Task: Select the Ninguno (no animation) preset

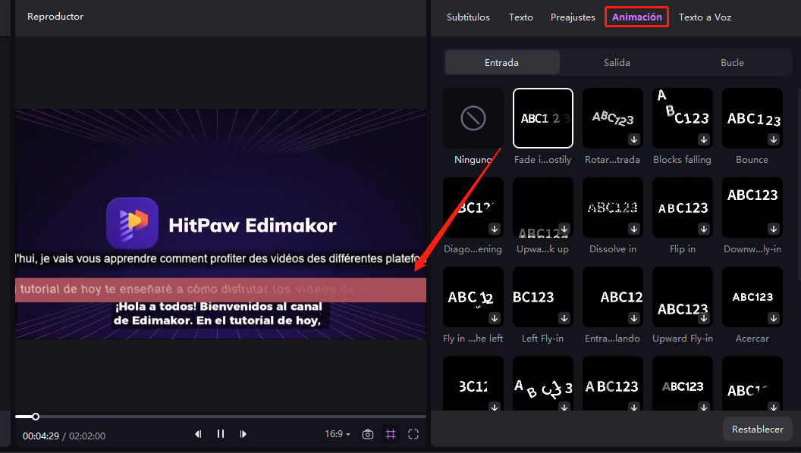Action: [x=473, y=118]
